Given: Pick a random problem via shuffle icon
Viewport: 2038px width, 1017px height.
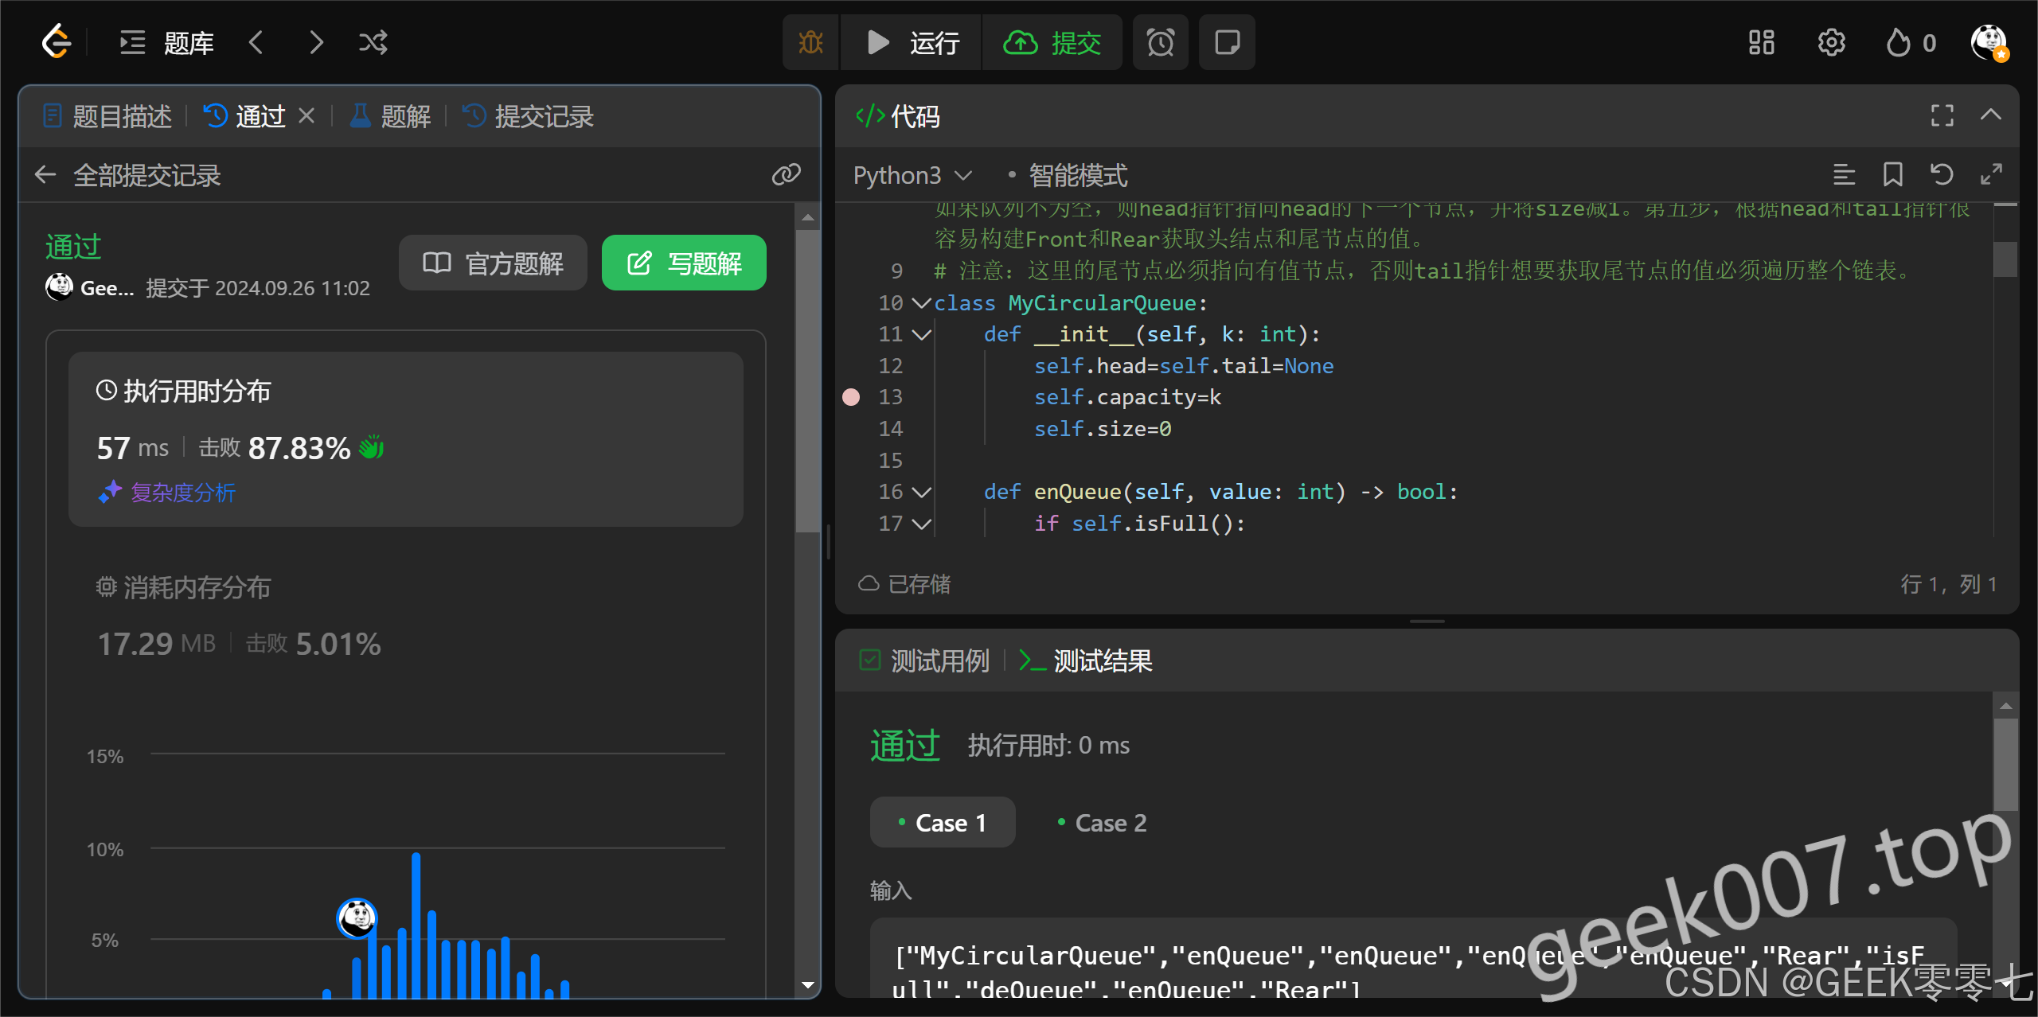Looking at the screenshot, I should [373, 42].
